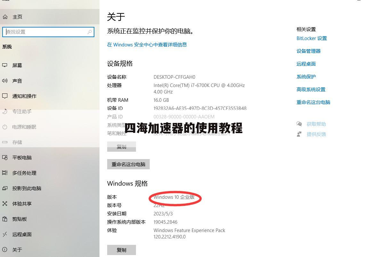This screenshot has width=366, height=257.
Task: Open 主页 settings home
Action: point(50,17)
